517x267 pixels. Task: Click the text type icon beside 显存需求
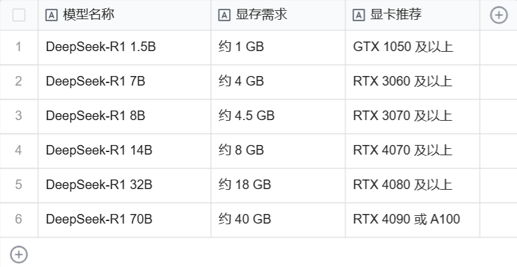[x=224, y=15]
